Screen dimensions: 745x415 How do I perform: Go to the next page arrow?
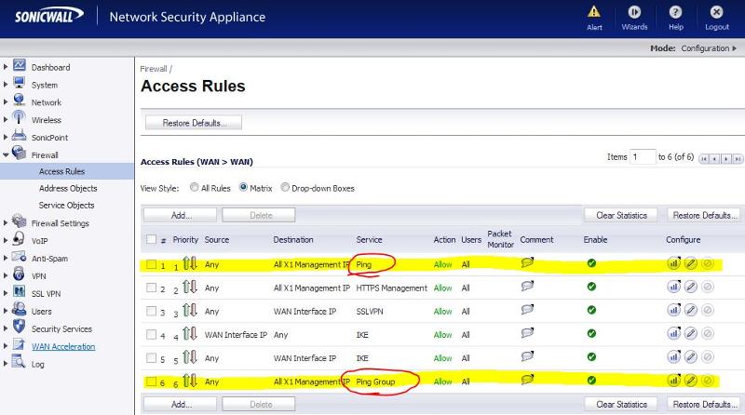726,159
